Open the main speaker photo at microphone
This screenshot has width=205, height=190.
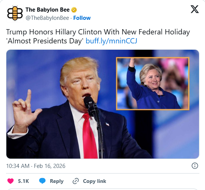point(103,104)
